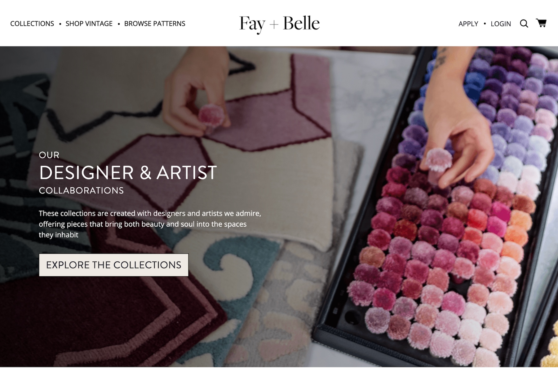
Task: Click the Fay + Belle logo
Action: (x=279, y=24)
